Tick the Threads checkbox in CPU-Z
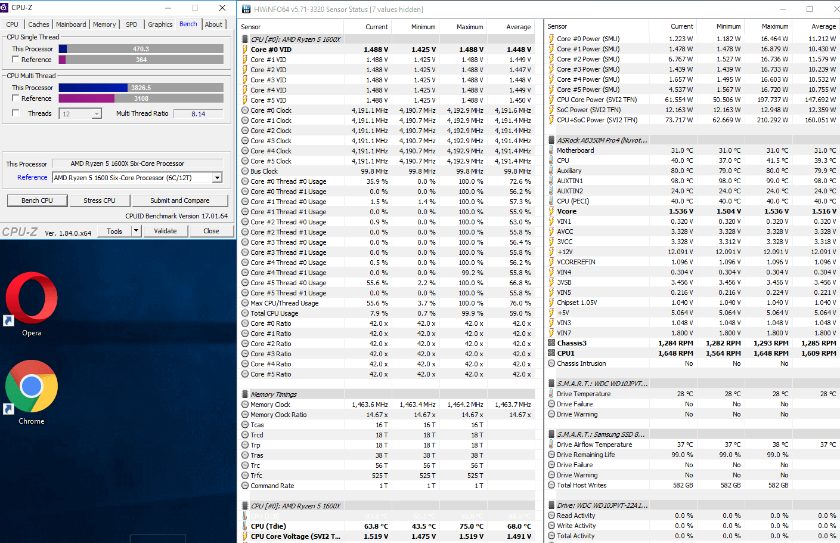Image resolution: width=840 pixels, height=543 pixels. pos(16,113)
